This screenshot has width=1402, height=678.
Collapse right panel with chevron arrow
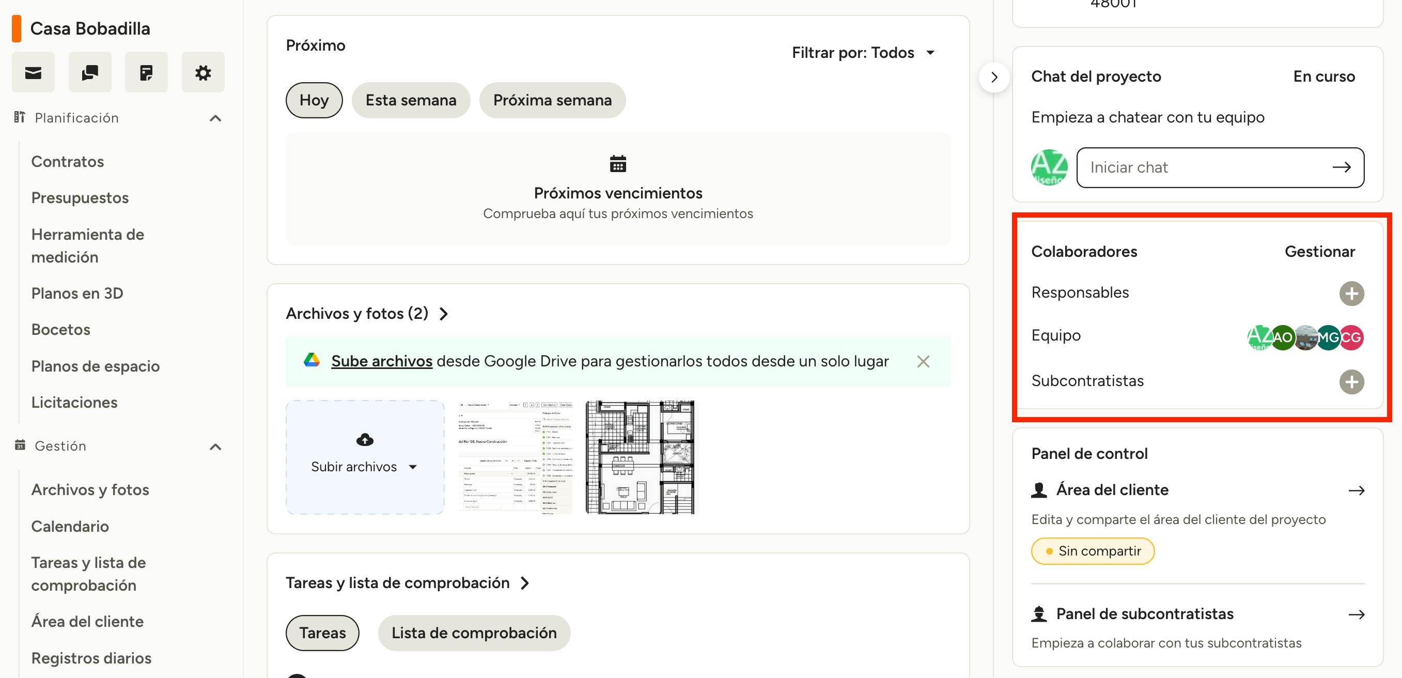(994, 78)
